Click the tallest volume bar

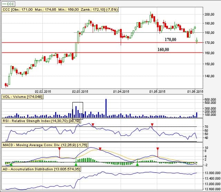[x=106, y=108]
